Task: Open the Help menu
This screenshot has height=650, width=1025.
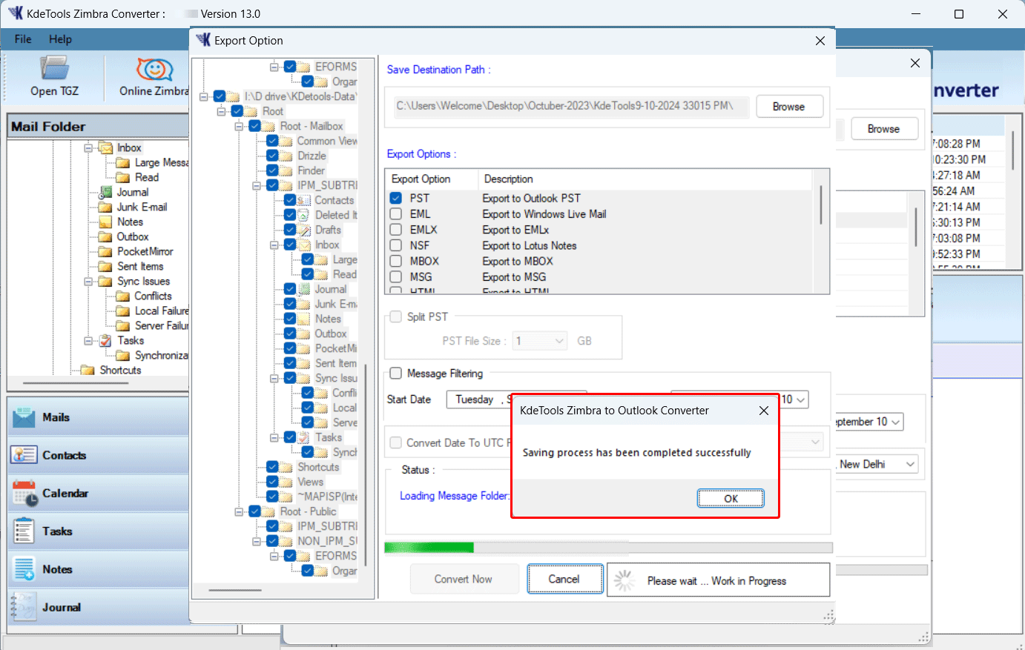Action: (x=60, y=39)
